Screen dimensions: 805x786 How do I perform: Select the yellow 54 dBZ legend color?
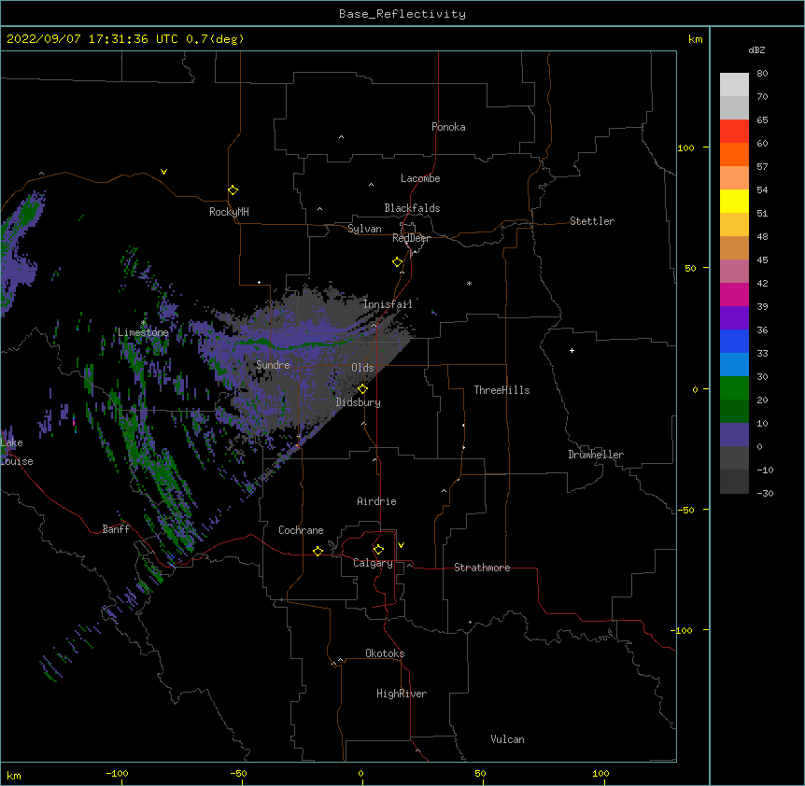(x=734, y=201)
